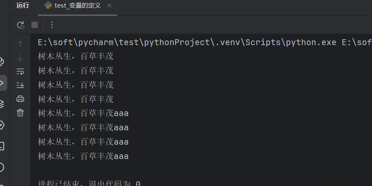372x186 pixels.
Task: Open the Terminal sidebar icon
Action: point(2,146)
